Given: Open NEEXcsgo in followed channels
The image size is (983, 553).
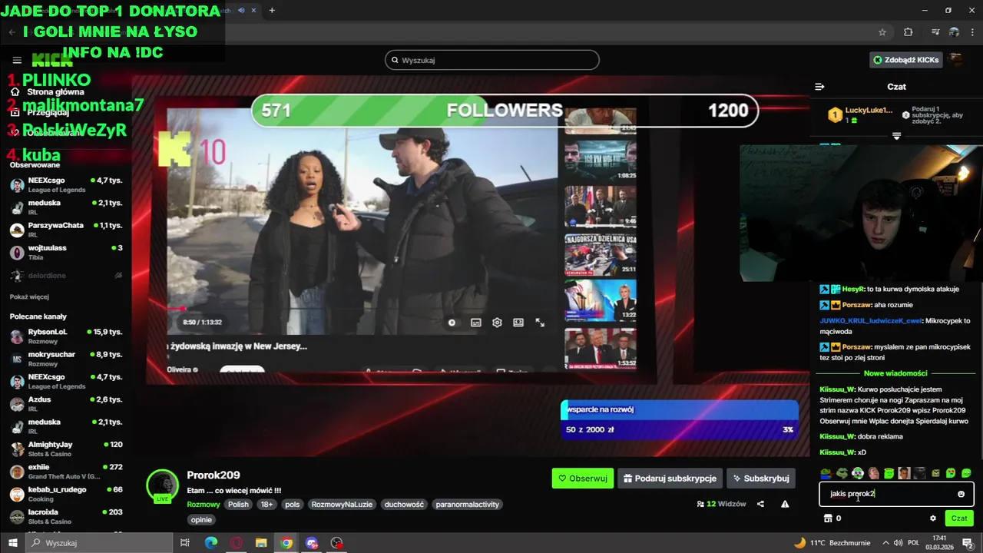Looking at the screenshot, I should (66, 184).
